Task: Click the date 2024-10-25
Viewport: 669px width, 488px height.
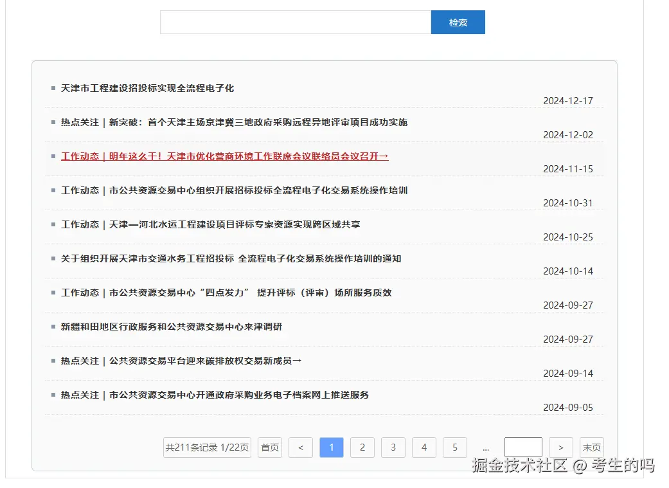Action: coord(568,237)
